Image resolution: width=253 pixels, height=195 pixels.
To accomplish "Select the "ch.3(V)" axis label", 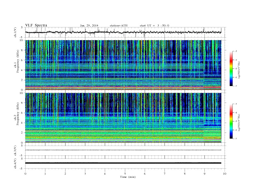I will click(x=15, y=151).
